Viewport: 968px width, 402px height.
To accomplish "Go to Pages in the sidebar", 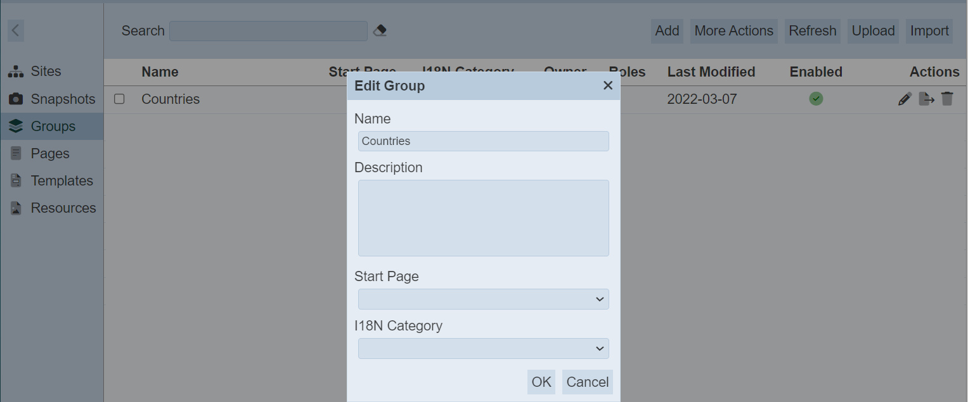I will pos(49,154).
